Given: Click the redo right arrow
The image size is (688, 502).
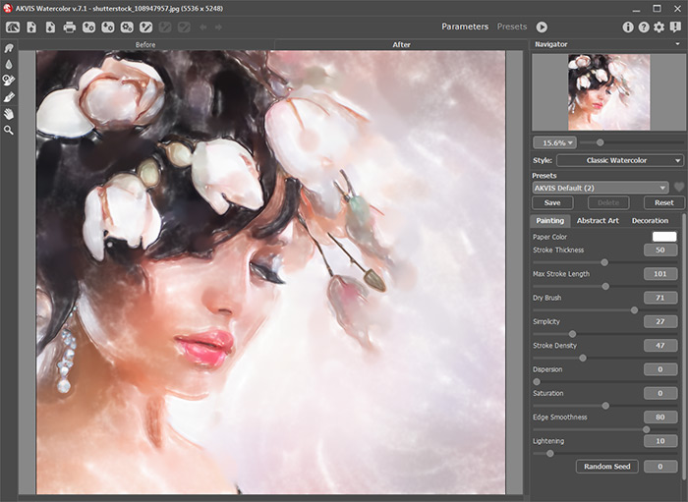Looking at the screenshot, I should coord(218,28).
